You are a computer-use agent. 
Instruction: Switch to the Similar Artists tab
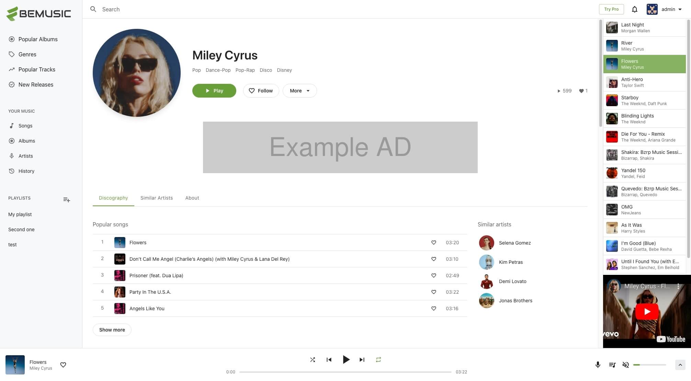157,198
